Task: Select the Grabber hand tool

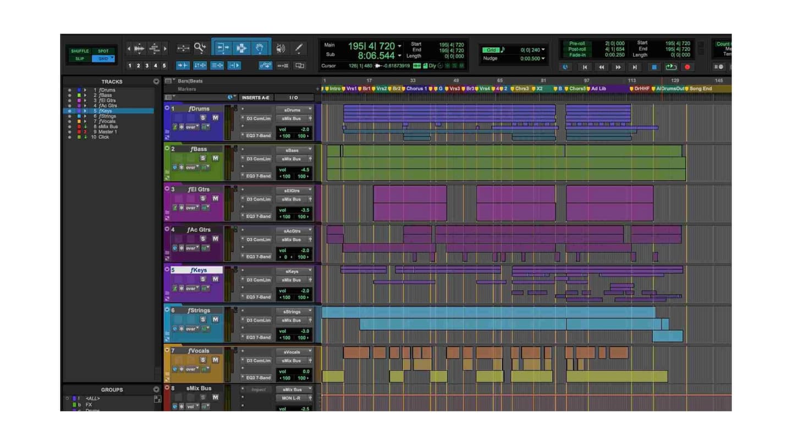Action: (x=260, y=48)
